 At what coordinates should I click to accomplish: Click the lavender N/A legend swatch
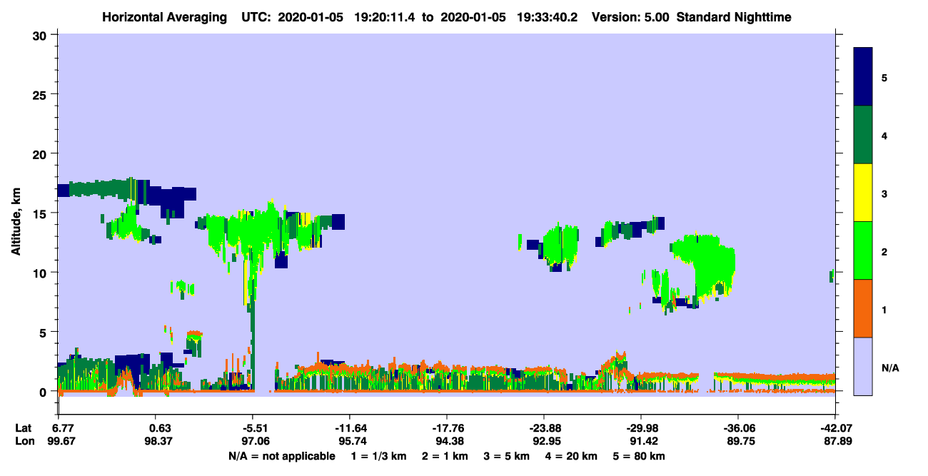tap(863, 365)
